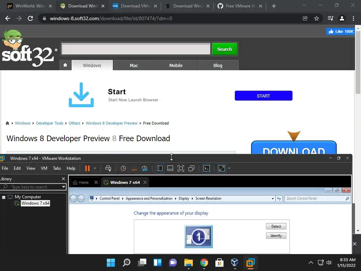361x271 pixels.
Task: Open the stretch guest options dropdown arrow
Action: 229,168
